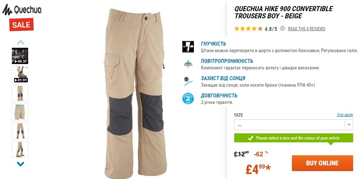Image resolution: width=360 pixels, height=179 pixels.
Task: Open the Size guide link
Action: click(x=345, y=115)
